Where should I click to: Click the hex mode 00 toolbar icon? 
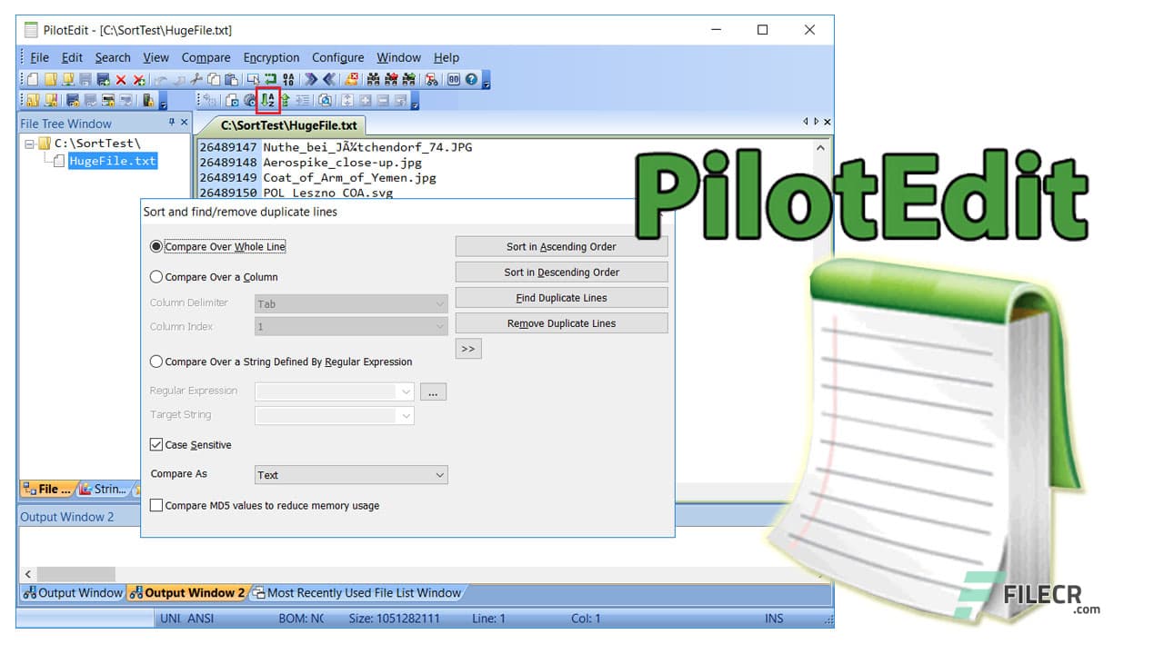click(456, 79)
